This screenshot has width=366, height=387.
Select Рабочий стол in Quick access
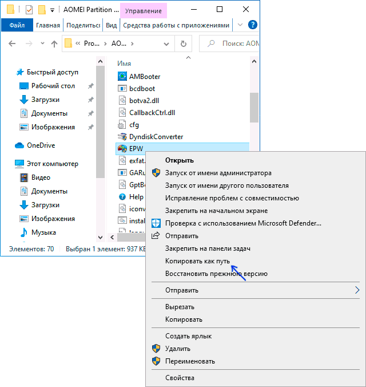click(53, 86)
